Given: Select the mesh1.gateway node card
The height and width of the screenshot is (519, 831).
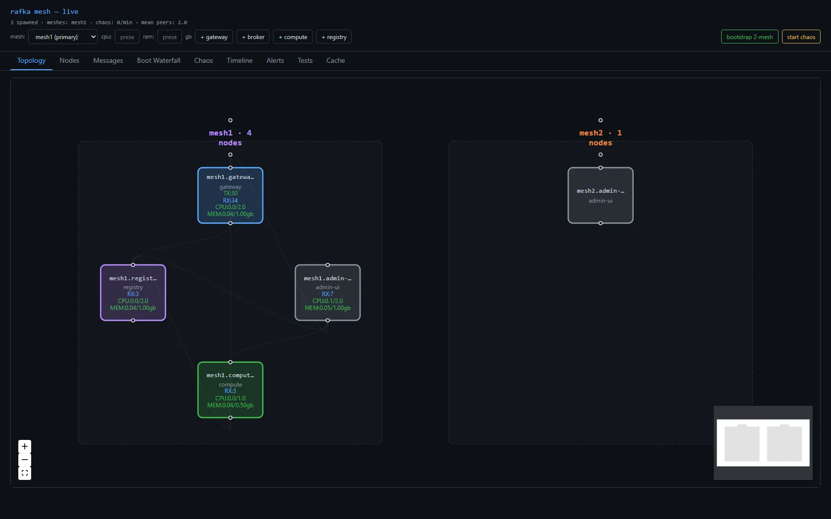Looking at the screenshot, I should (231, 195).
